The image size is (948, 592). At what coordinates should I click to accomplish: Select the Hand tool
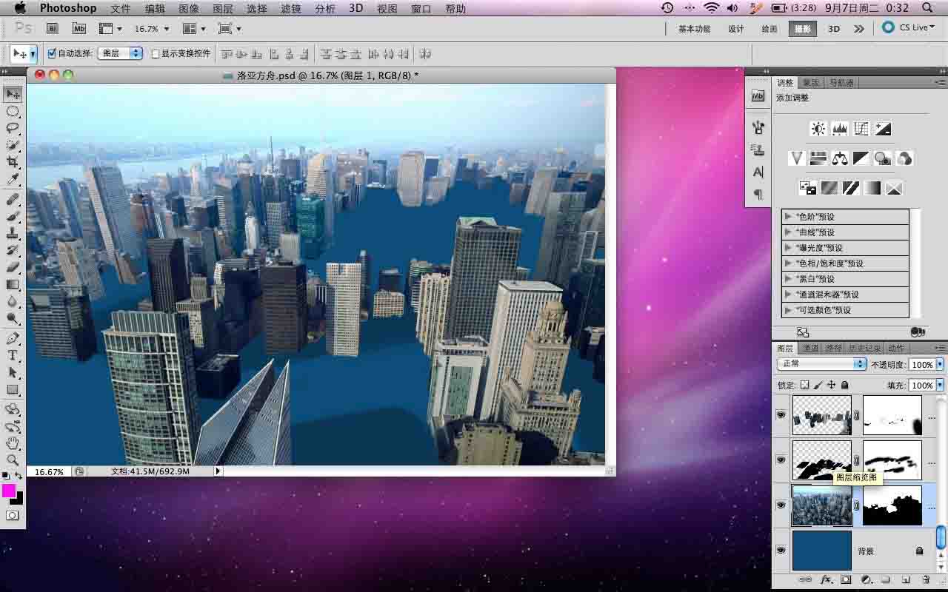point(13,443)
